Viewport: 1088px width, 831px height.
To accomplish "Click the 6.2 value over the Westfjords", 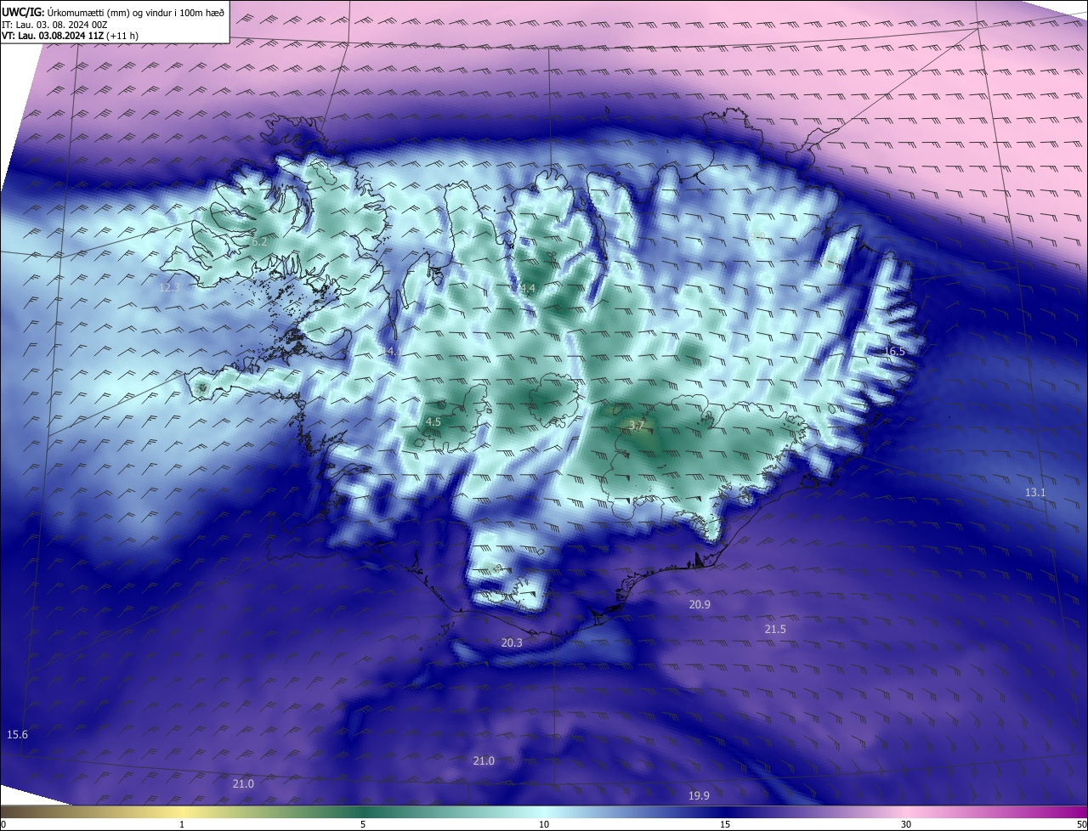I will pos(259,242).
